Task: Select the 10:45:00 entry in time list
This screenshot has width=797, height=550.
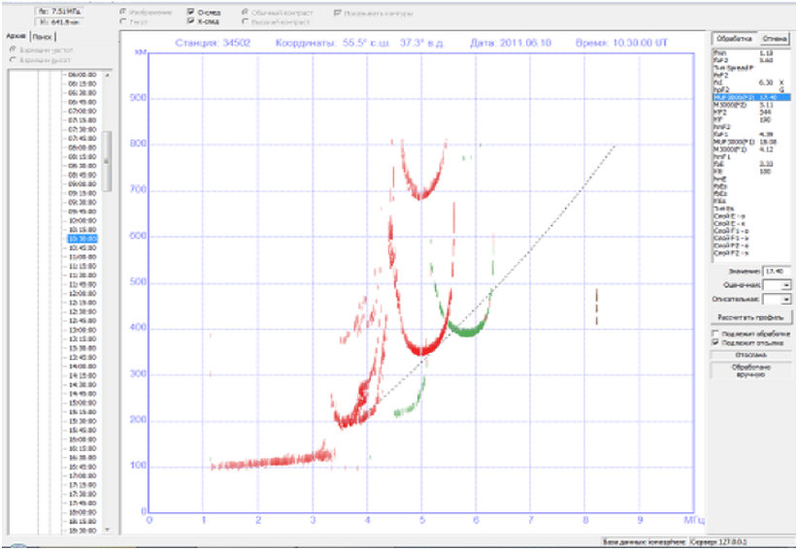Action: pos(83,247)
